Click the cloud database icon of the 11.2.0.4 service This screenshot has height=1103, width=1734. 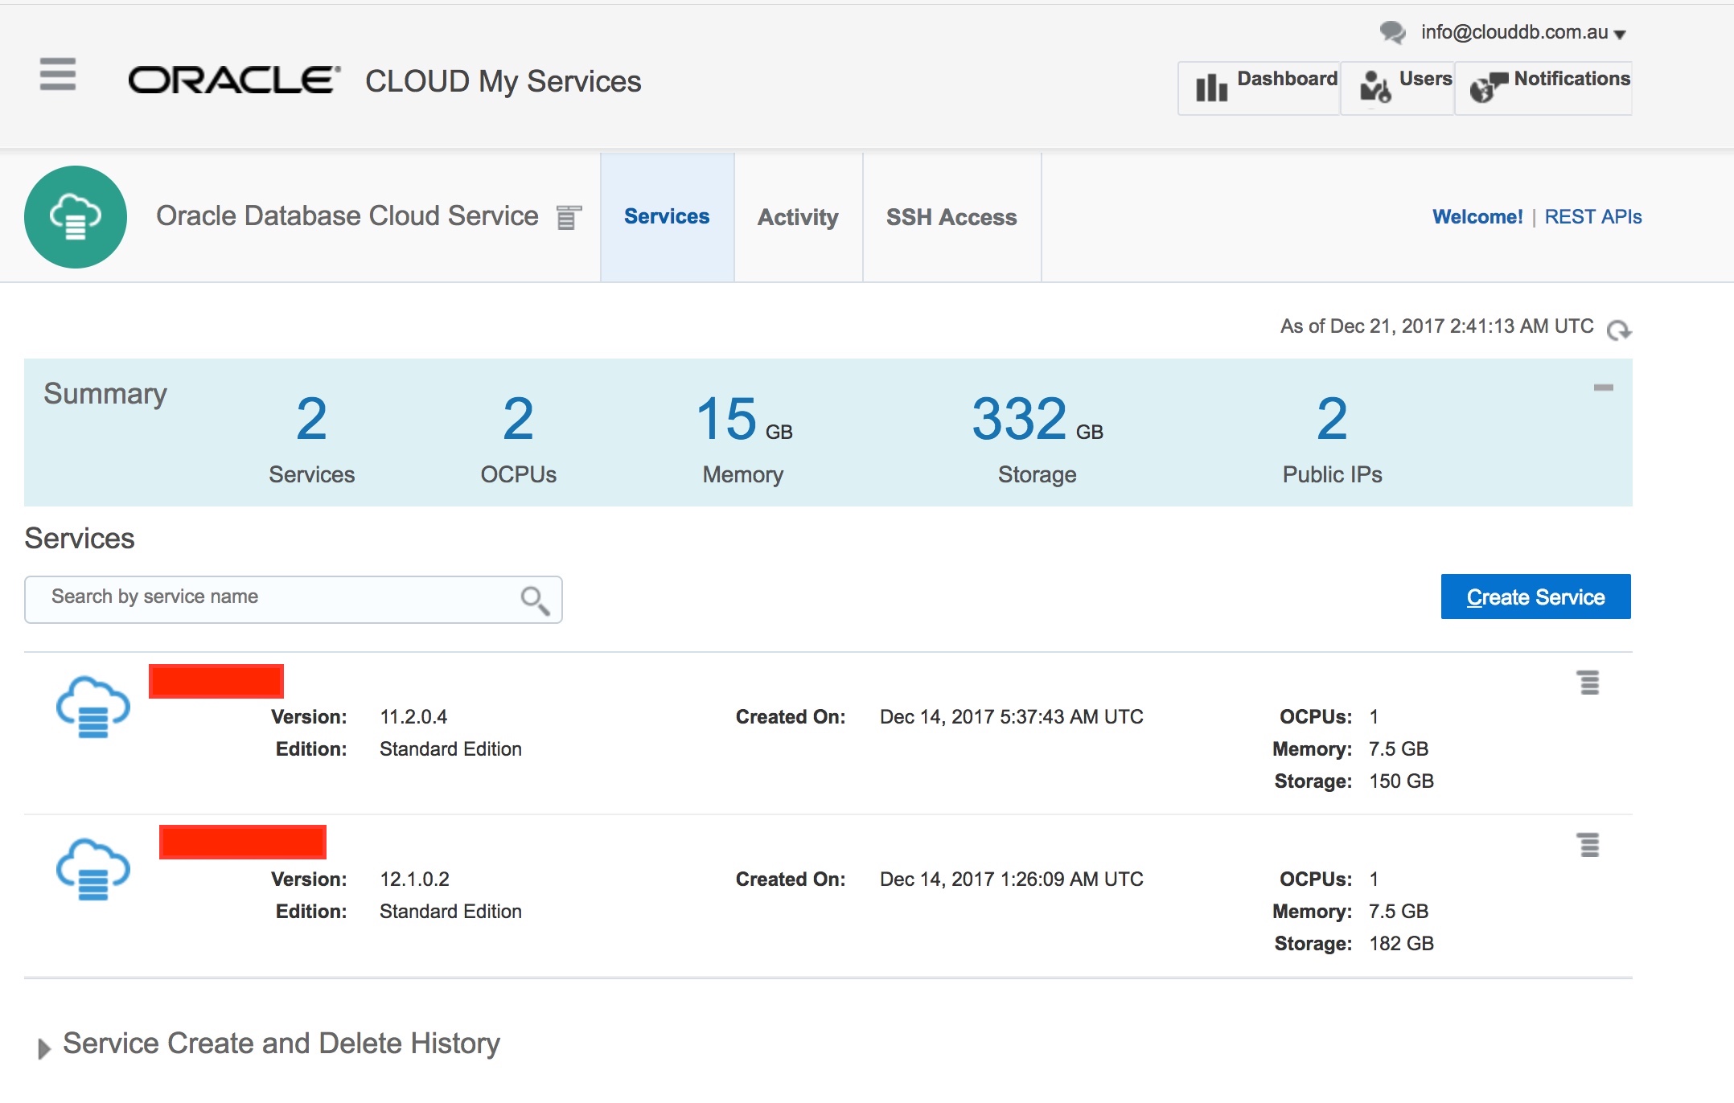tap(93, 707)
